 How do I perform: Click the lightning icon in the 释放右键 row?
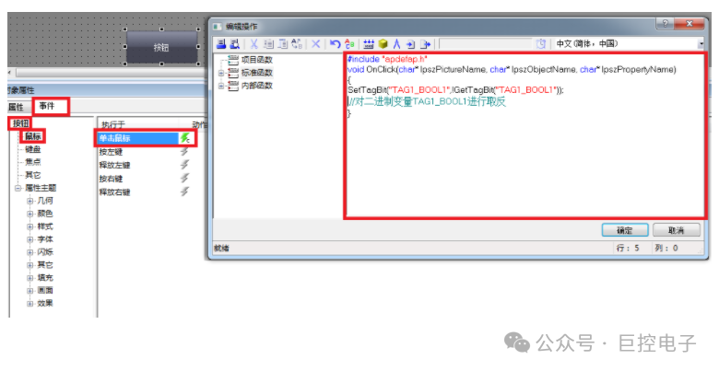(184, 191)
